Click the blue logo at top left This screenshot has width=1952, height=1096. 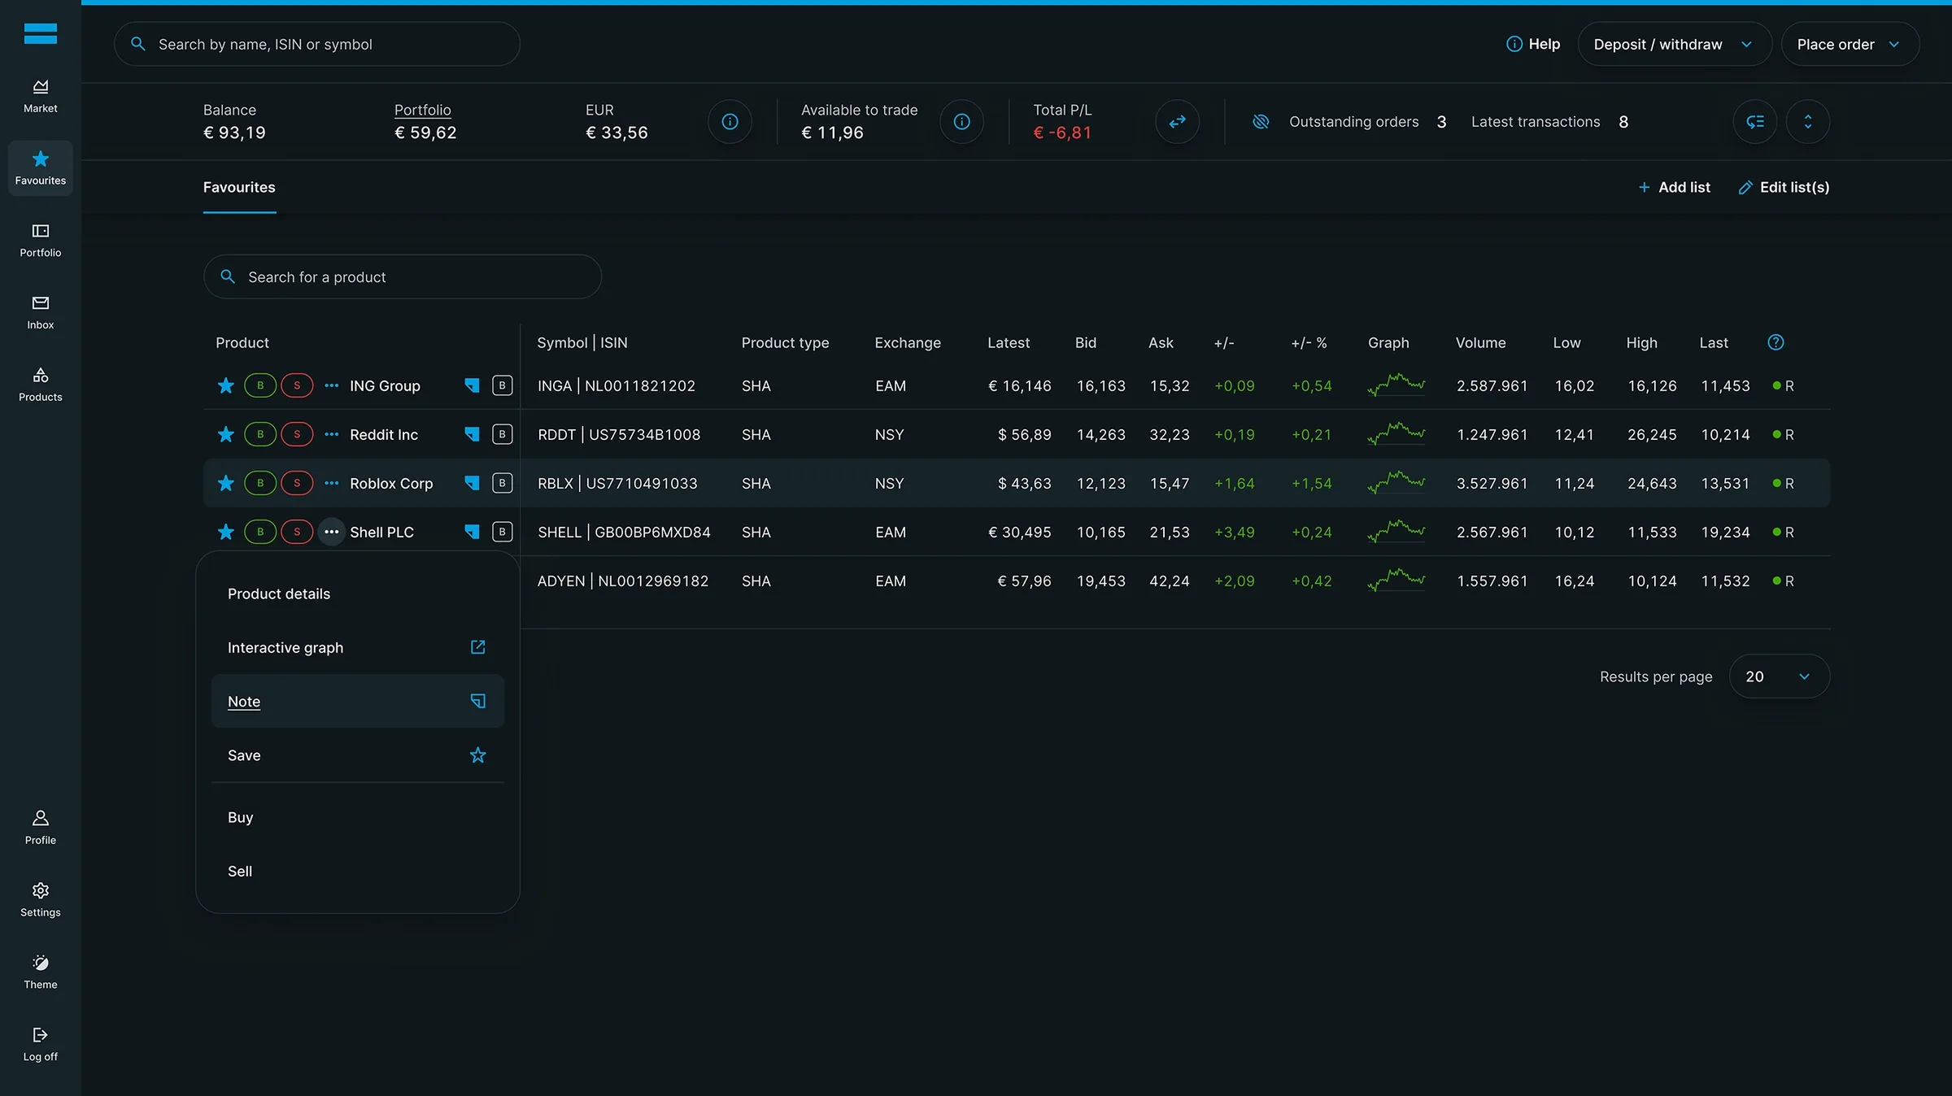pos(40,33)
